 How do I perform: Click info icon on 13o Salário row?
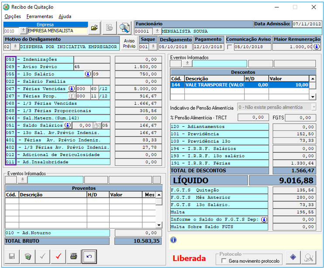(x=88, y=74)
